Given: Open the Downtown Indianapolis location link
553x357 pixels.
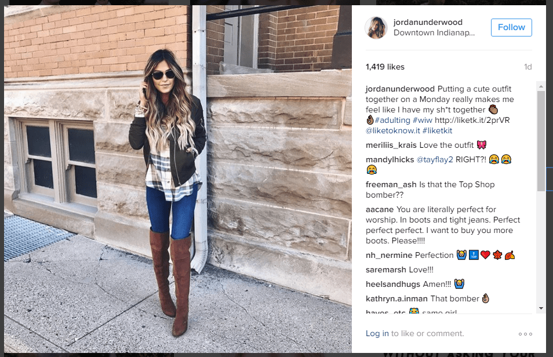Looking at the screenshot, I should (434, 33).
